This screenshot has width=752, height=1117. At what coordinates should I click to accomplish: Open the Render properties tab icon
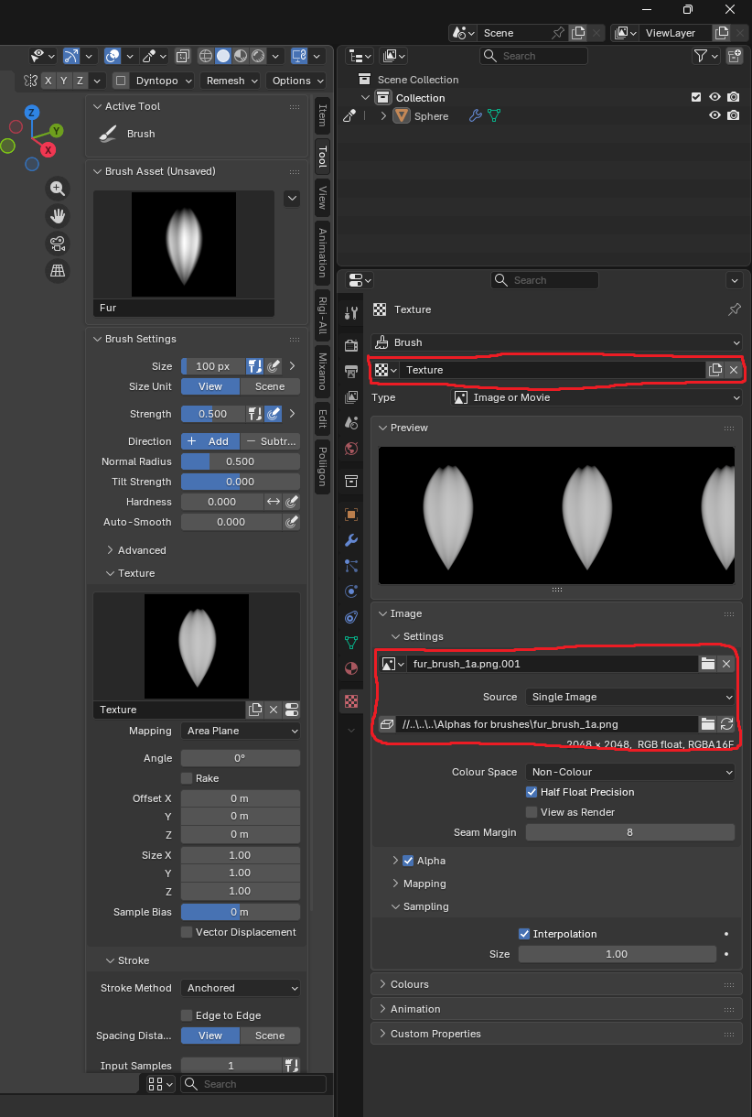[351, 345]
